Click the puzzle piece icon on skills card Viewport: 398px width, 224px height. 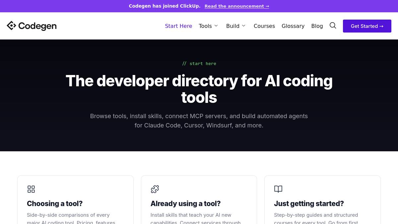(x=155, y=189)
